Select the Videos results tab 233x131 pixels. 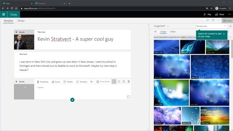(x=173, y=32)
